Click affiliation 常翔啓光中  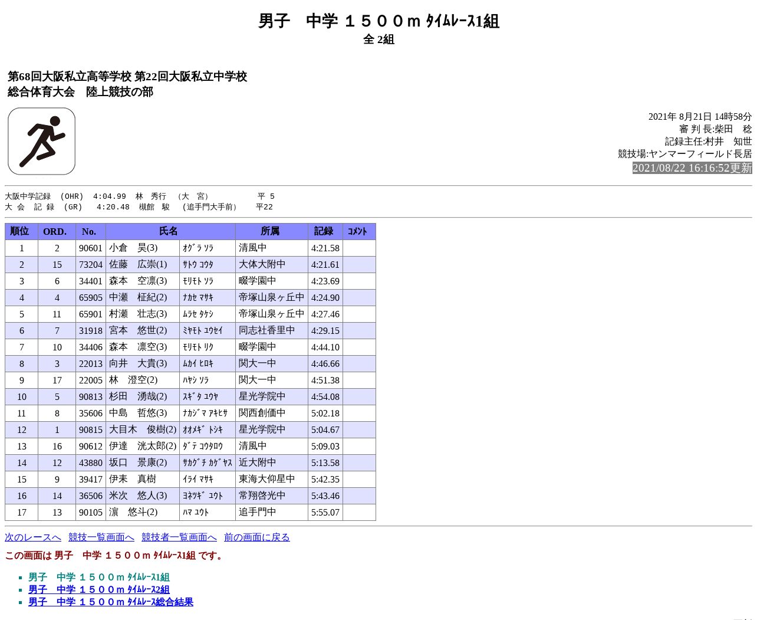click(262, 496)
